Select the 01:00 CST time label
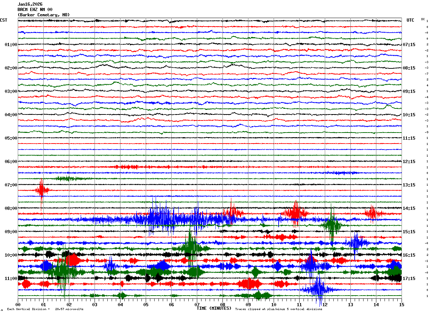Screen dimensions: 430x314 point(11,45)
